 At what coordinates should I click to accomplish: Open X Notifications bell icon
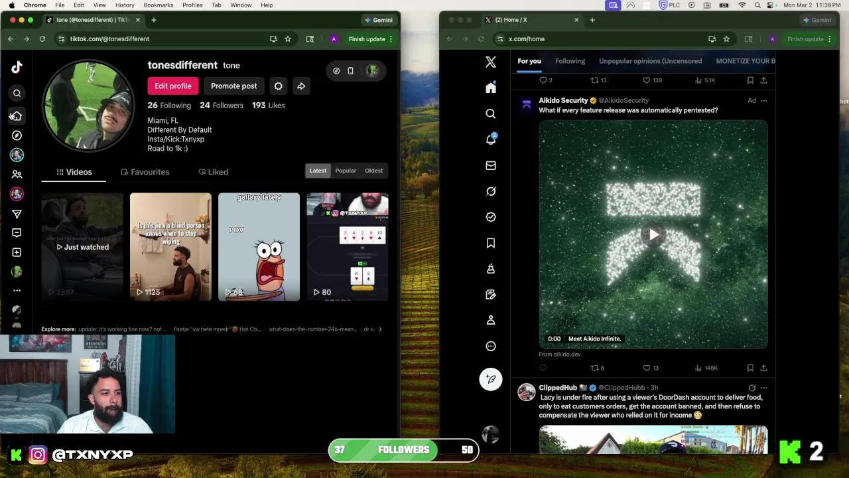tap(491, 139)
